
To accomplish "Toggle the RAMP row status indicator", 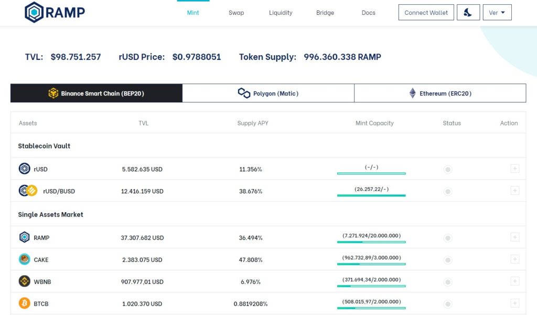I will tap(448, 238).
